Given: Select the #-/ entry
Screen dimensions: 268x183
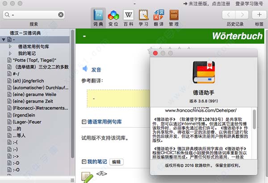Looking at the screenshot, I should click(x=16, y=74).
